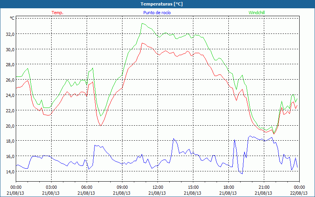
Task: Click the 20,0 y-axis value
Action: pos(10,126)
